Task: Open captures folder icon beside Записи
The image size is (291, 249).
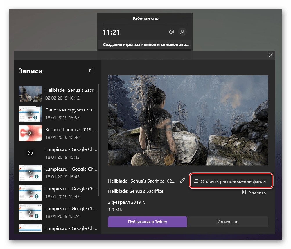Action: [92, 71]
